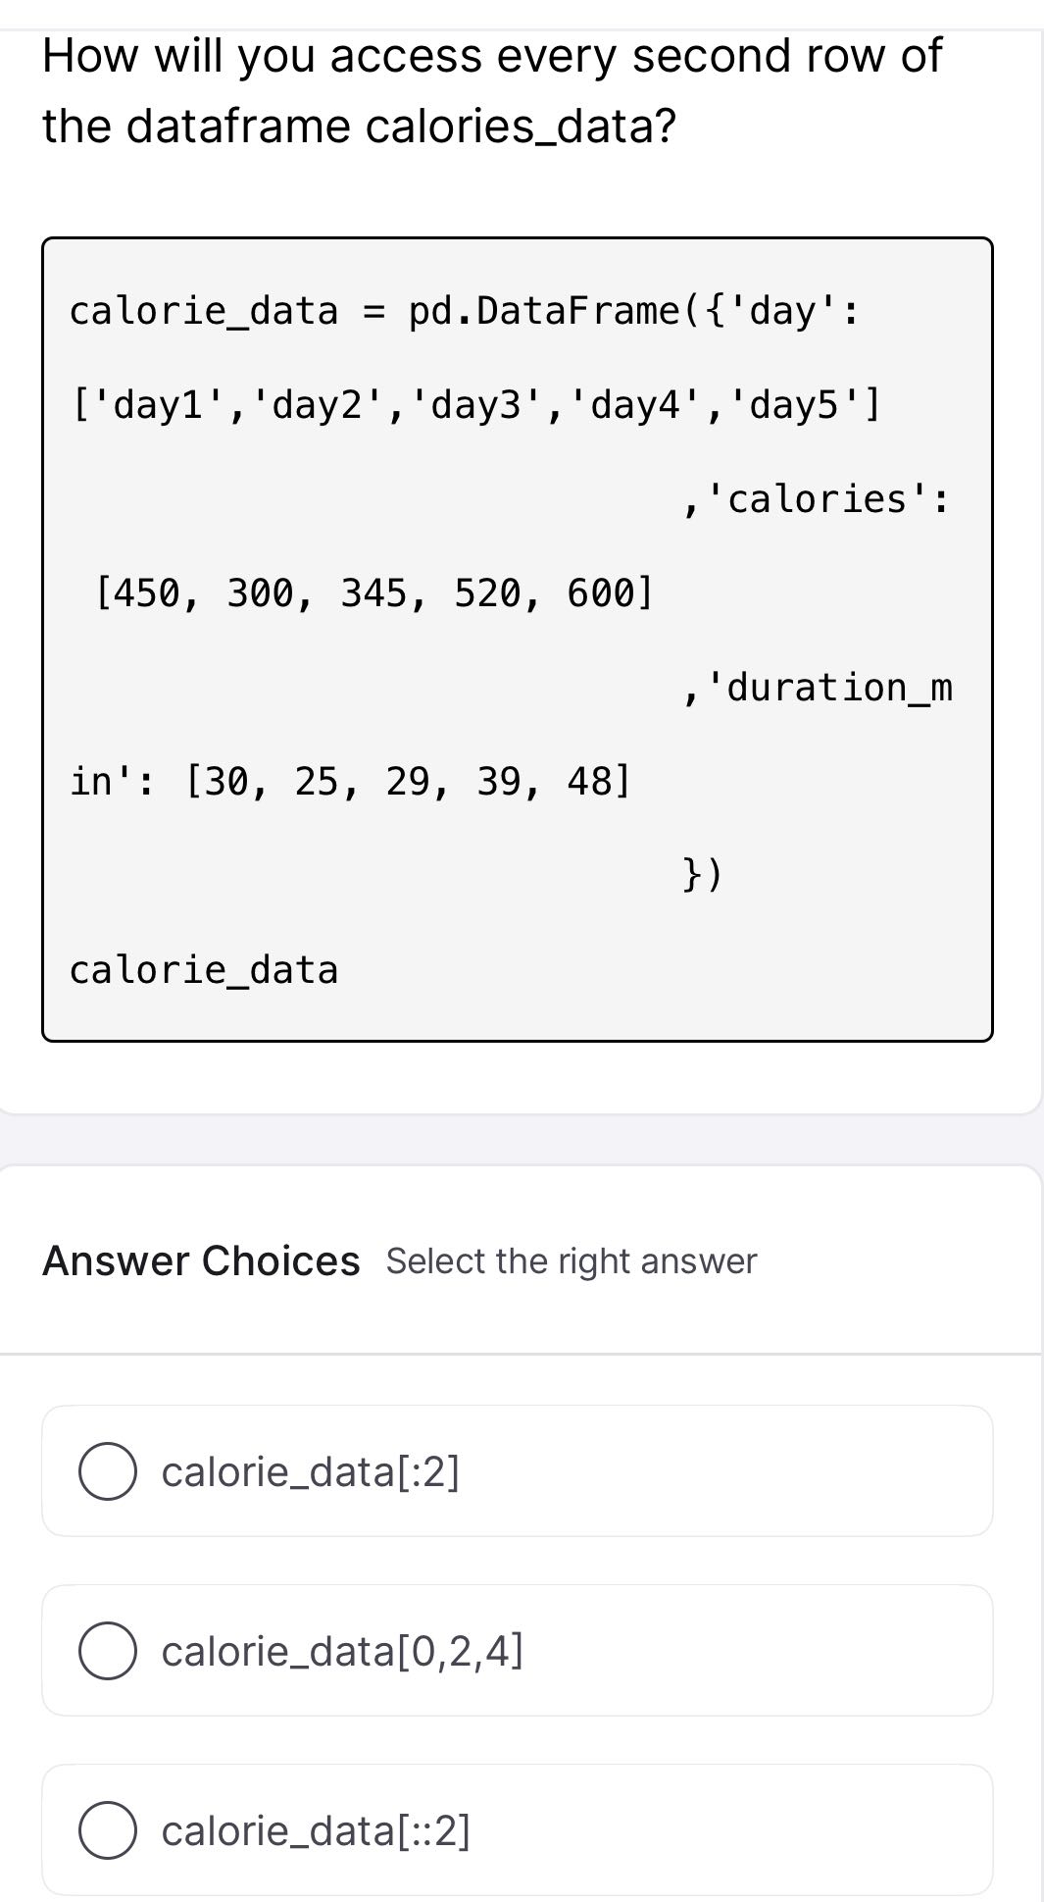This screenshot has height=1902, width=1044.
Task: Click the calorie_data[::2] answer label
Action: [x=316, y=1830]
